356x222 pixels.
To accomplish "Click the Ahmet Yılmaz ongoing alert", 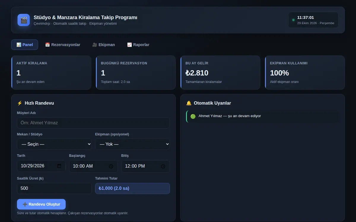I will (263, 116).
